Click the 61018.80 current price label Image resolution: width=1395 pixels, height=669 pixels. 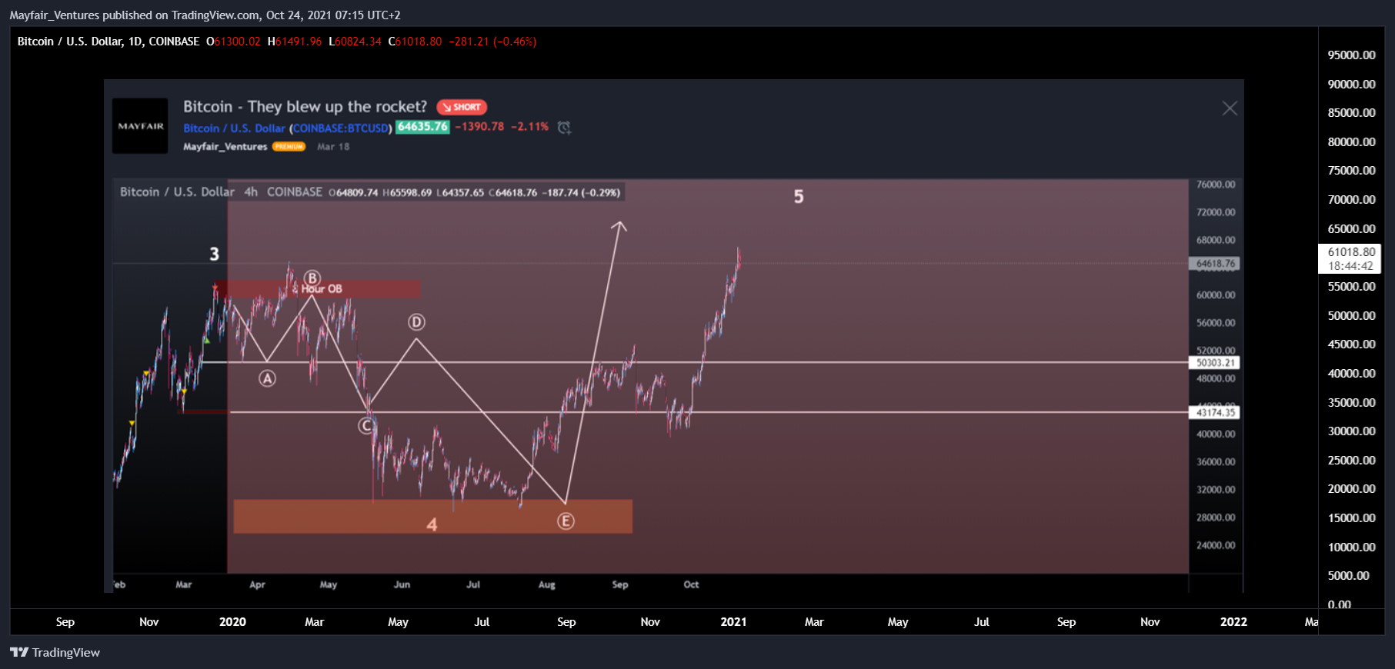pyautogui.click(x=1351, y=252)
